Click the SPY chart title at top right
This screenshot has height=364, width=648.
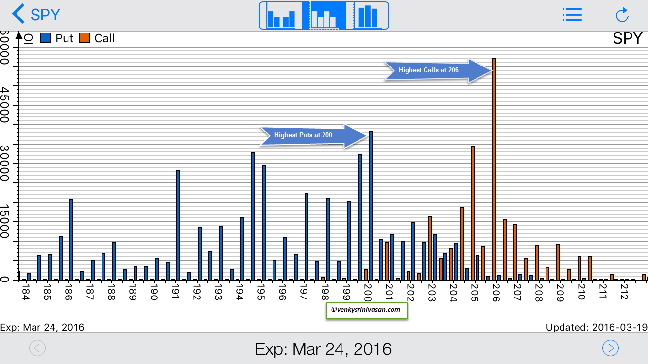(628, 38)
